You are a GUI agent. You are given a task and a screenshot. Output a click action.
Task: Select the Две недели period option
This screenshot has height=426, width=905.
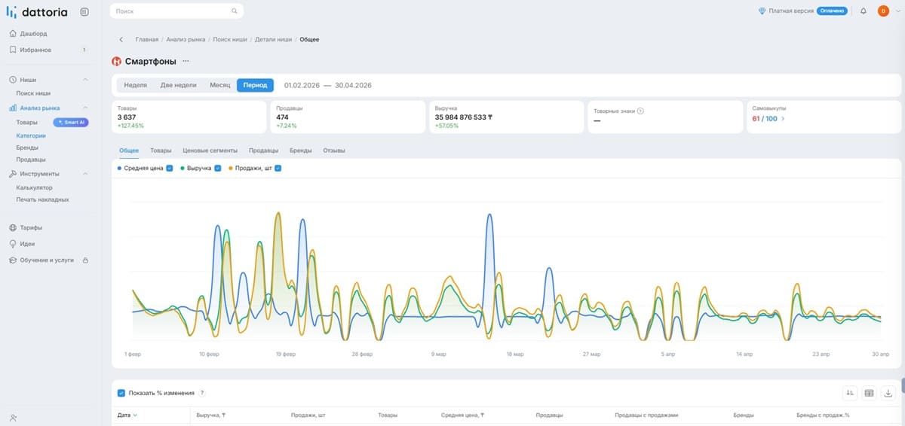point(178,85)
